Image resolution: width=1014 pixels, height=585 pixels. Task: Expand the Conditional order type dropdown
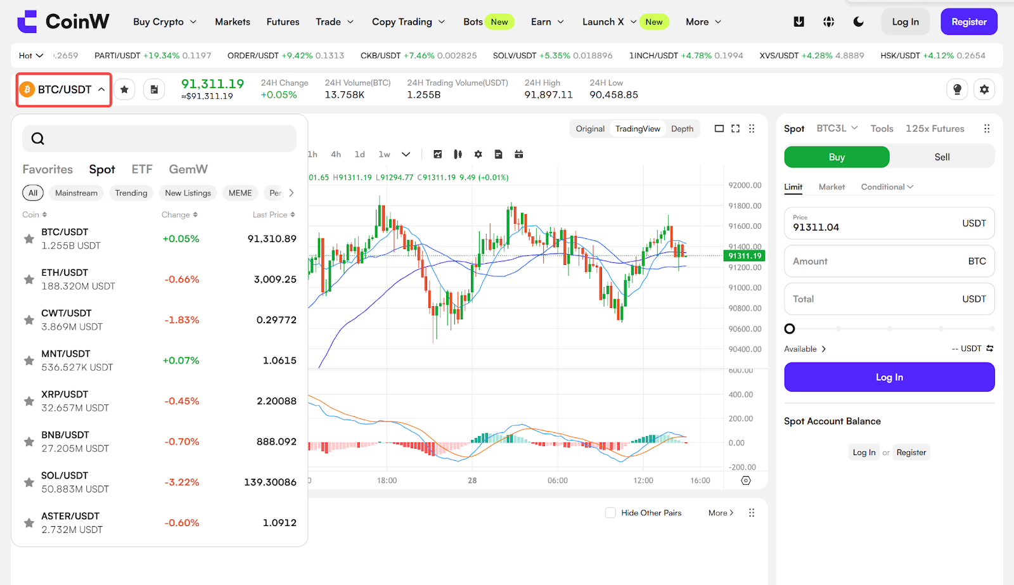click(x=887, y=187)
